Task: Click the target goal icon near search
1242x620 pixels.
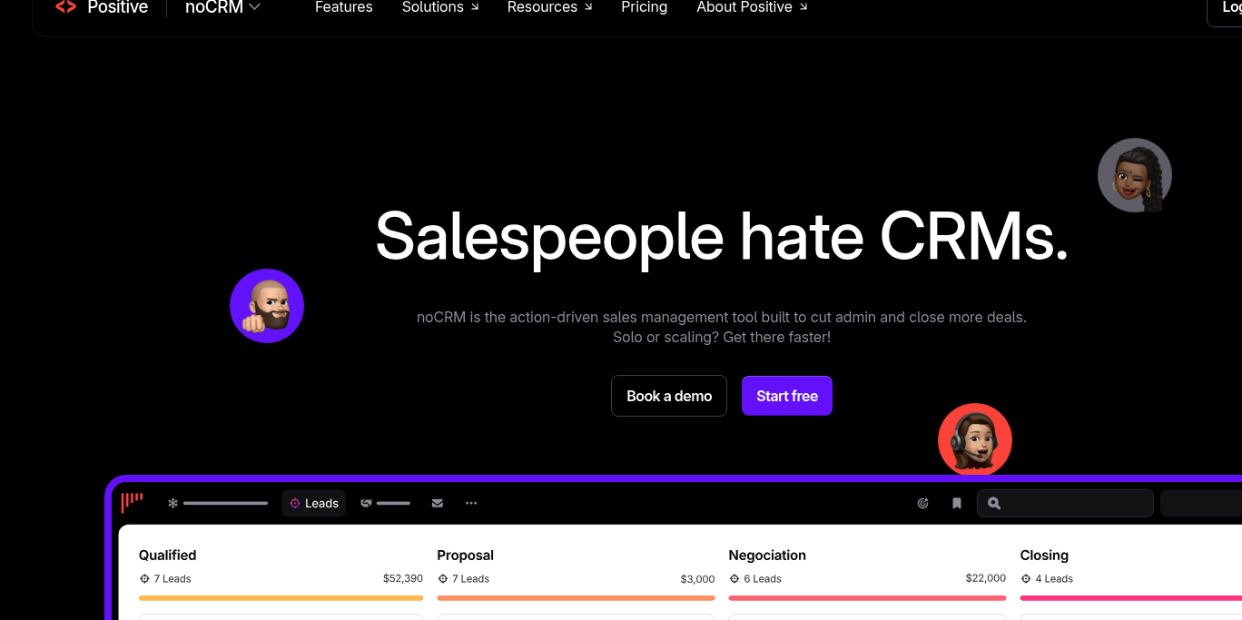Action: click(x=923, y=503)
